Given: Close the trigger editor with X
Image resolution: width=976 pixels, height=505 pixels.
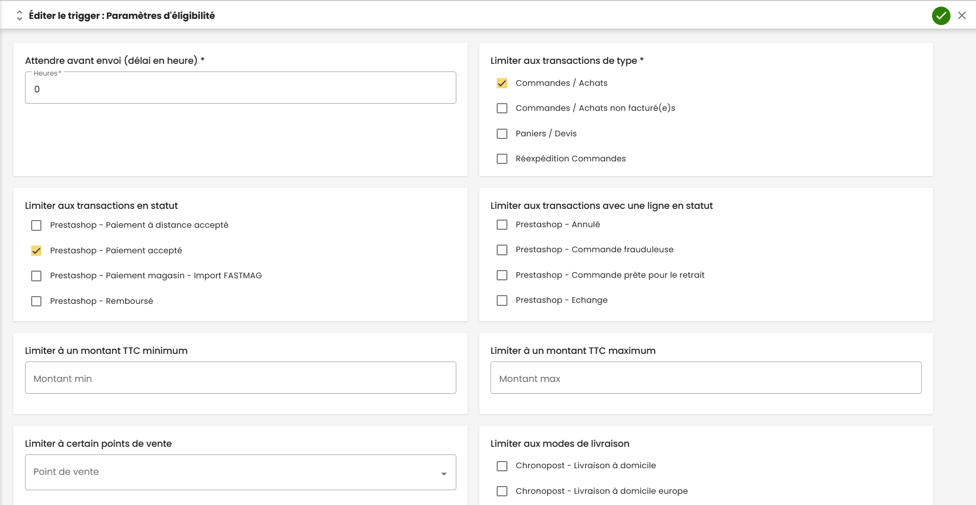Looking at the screenshot, I should click(x=962, y=15).
